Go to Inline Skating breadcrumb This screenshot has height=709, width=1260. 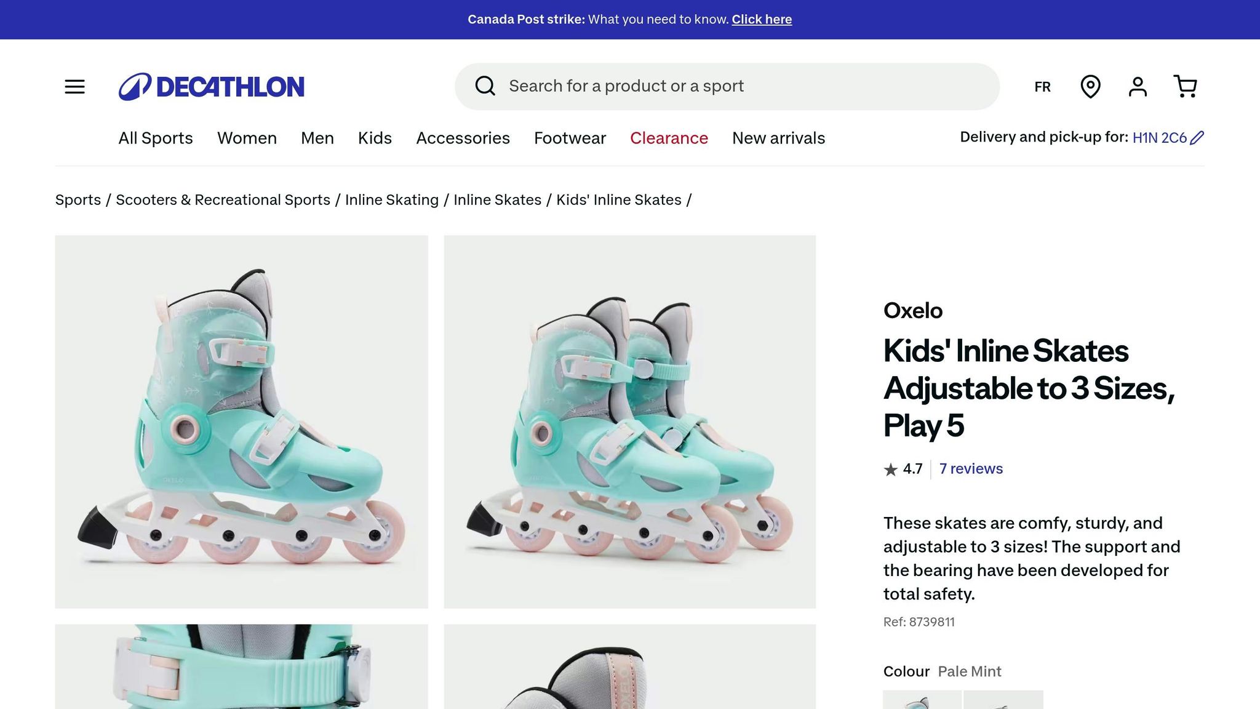392,200
